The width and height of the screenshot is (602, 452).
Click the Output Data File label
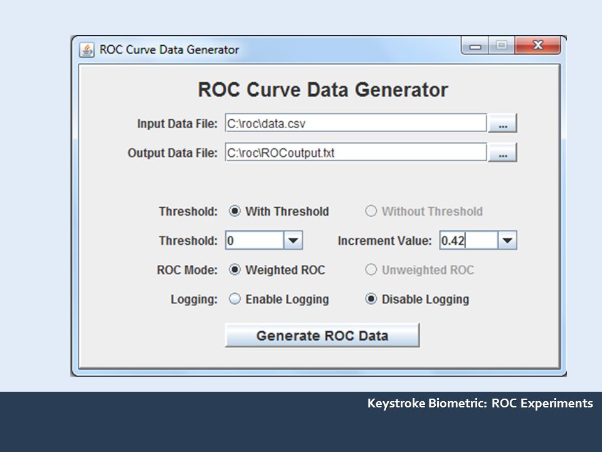[172, 153]
